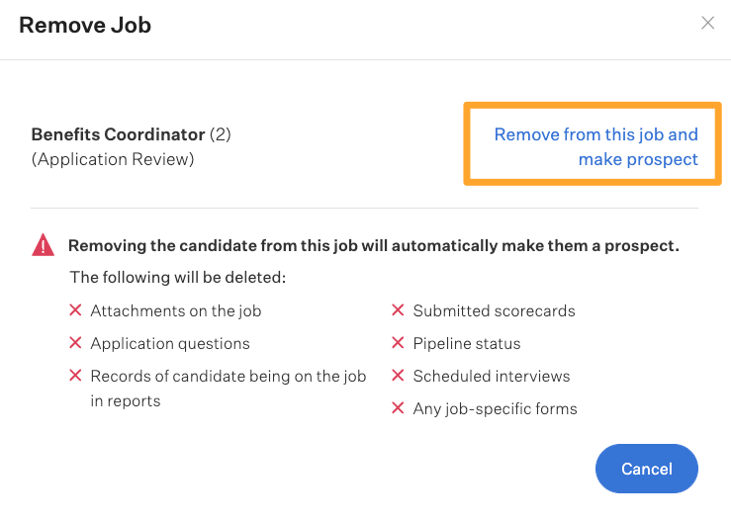This screenshot has width=731, height=522.
Task: Click the Remove Job dialog title
Action: pos(85,25)
